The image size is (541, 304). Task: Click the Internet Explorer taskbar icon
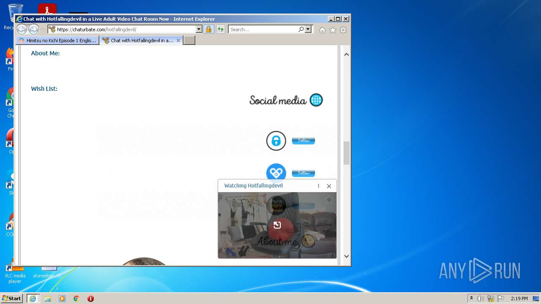coord(33,299)
